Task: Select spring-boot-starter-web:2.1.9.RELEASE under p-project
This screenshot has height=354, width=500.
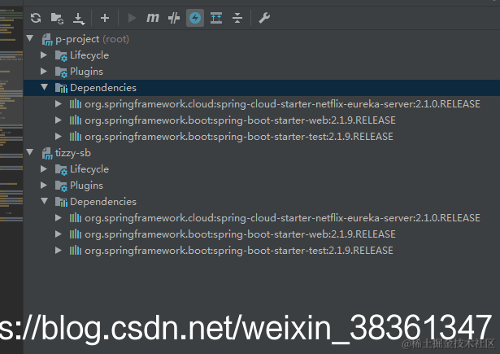Action: [x=240, y=120]
